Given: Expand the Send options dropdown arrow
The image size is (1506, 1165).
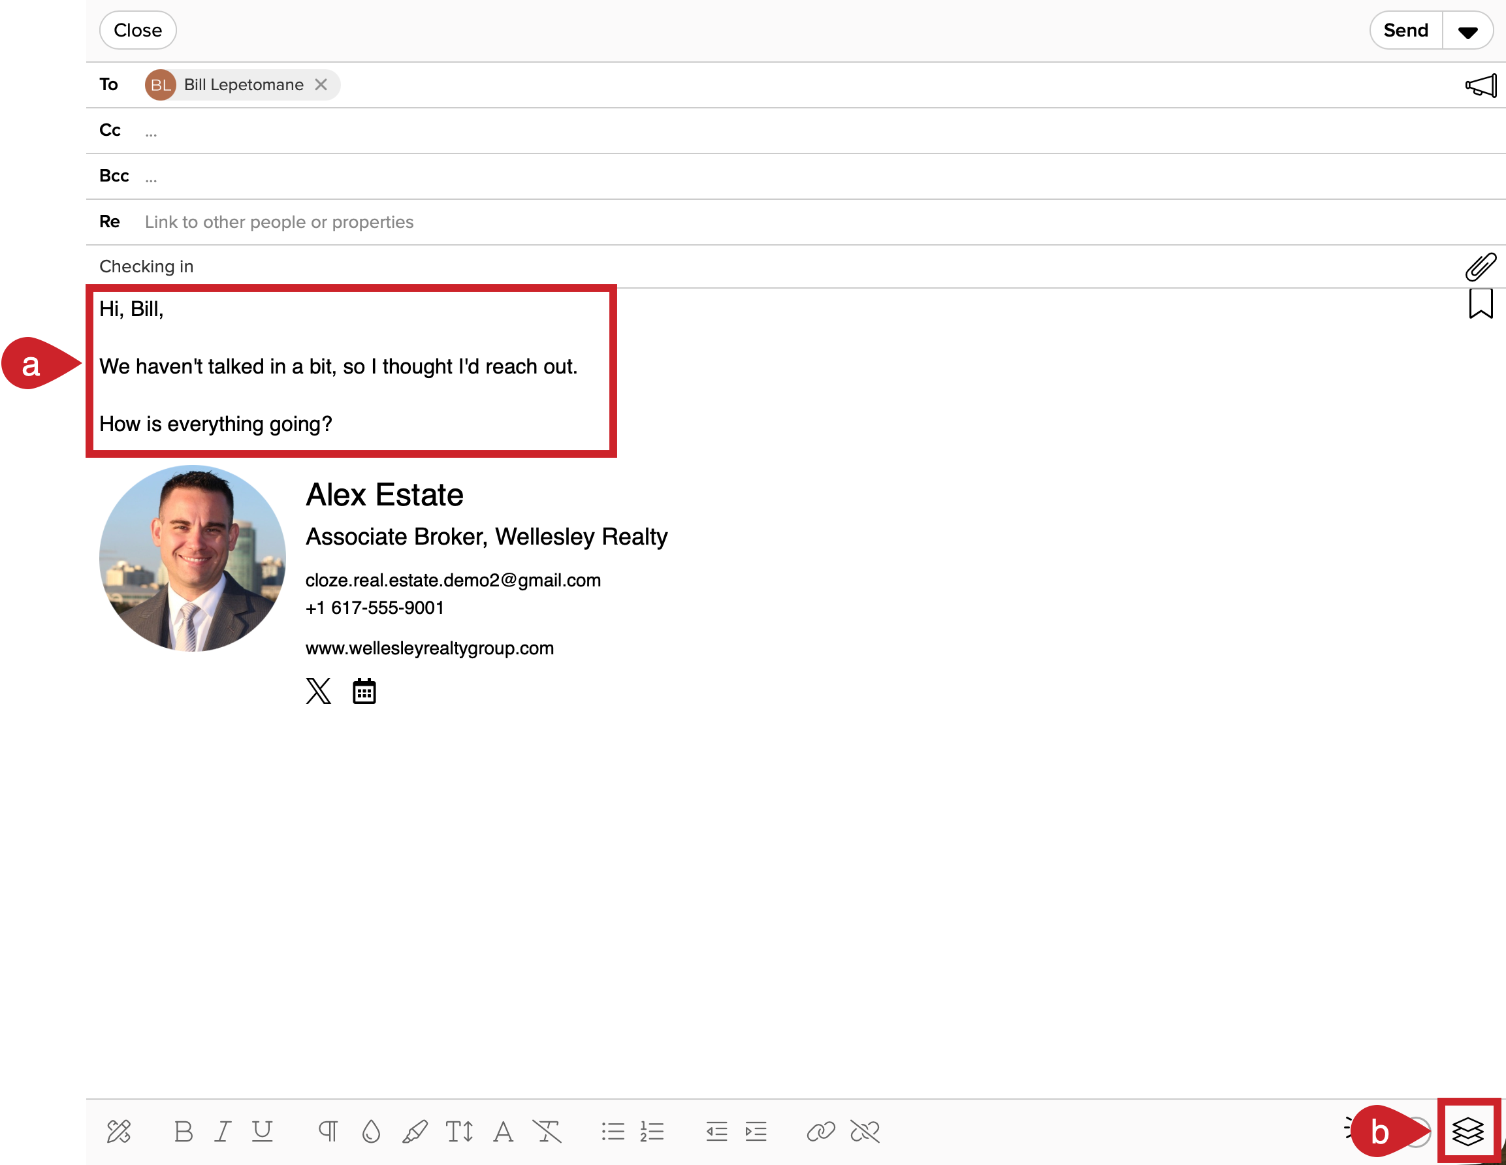Looking at the screenshot, I should click(x=1467, y=32).
